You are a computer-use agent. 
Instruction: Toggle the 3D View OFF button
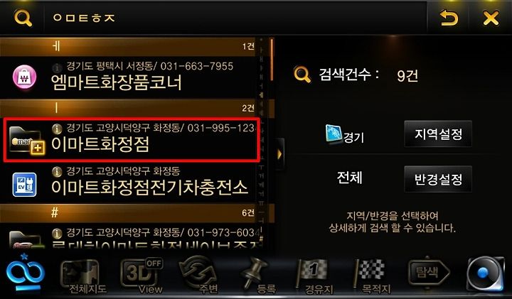(141, 275)
